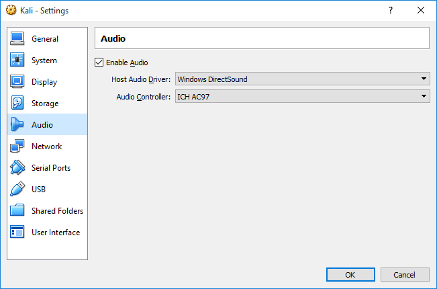Click the General monitor icon
Screen dimensions: 437x289
click(x=17, y=38)
